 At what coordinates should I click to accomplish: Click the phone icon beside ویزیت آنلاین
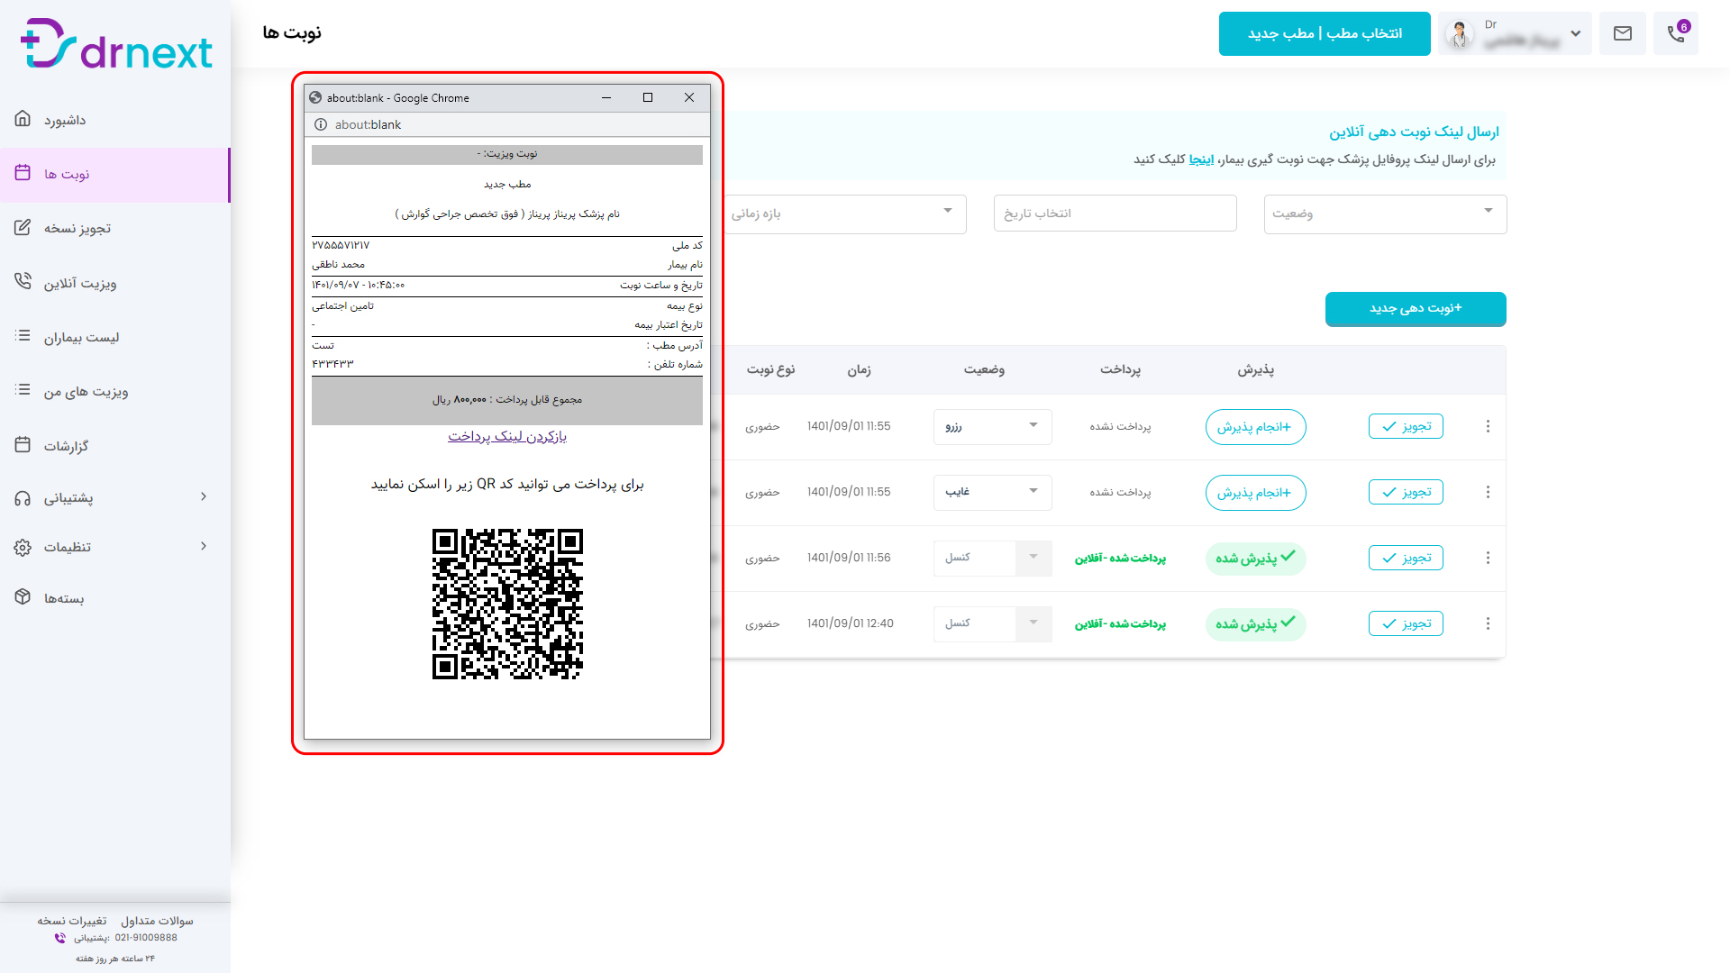23,281
